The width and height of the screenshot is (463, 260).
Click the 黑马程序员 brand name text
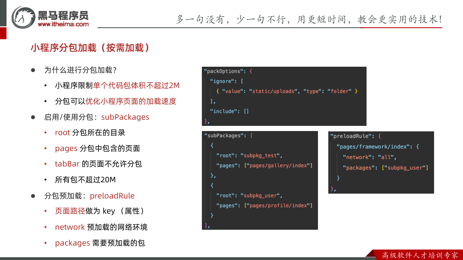tap(63, 15)
